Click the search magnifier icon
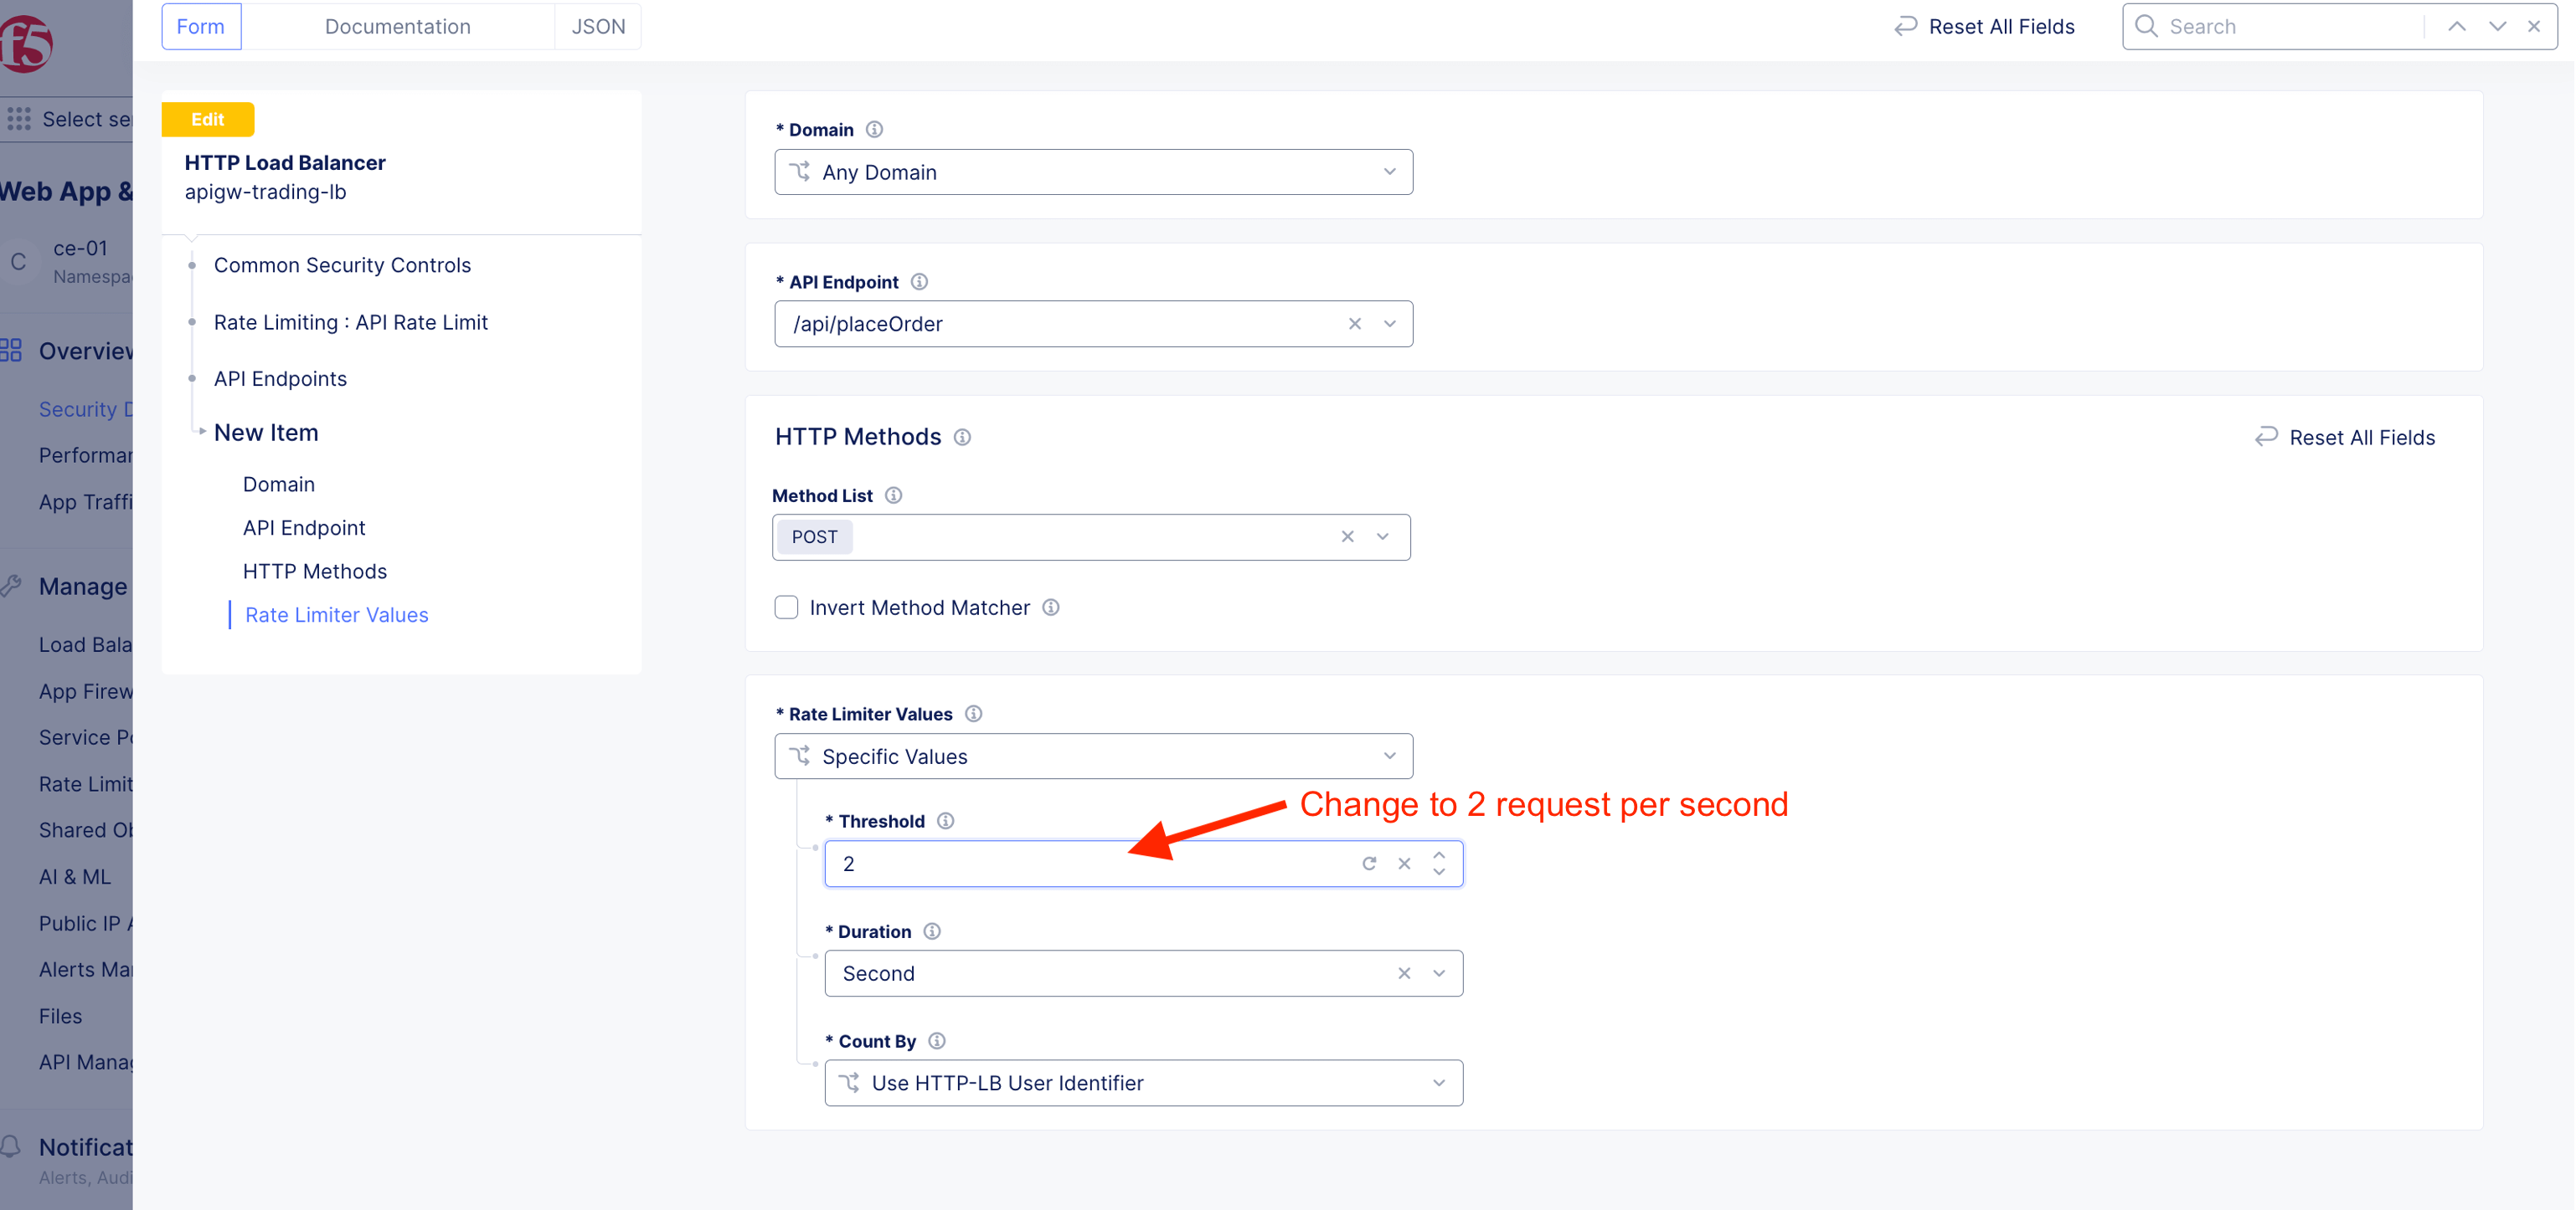The height and width of the screenshot is (1210, 2576). [x=2146, y=27]
